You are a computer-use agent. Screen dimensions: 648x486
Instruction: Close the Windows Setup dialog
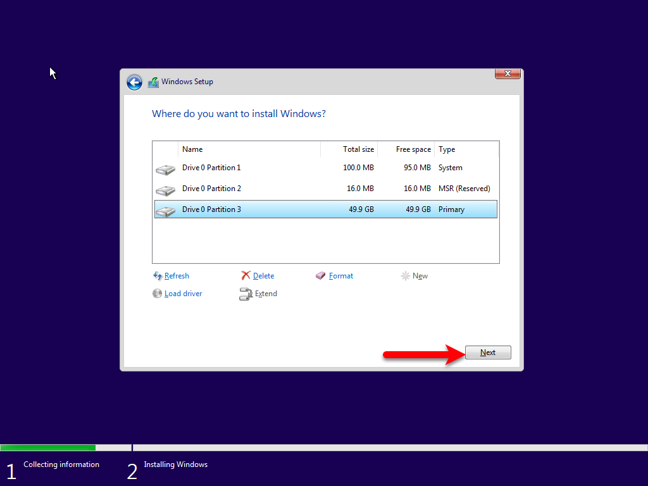point(508,73)
